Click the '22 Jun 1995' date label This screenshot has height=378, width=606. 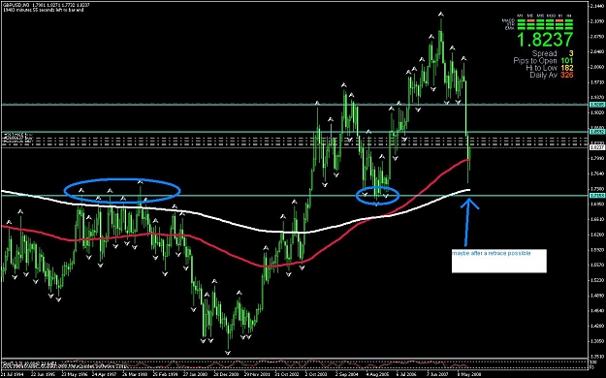(42, 374)
